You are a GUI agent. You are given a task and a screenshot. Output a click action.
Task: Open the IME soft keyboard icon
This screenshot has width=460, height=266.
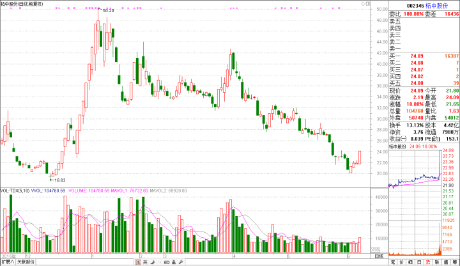pyautogui.click(x=167, y=262)
